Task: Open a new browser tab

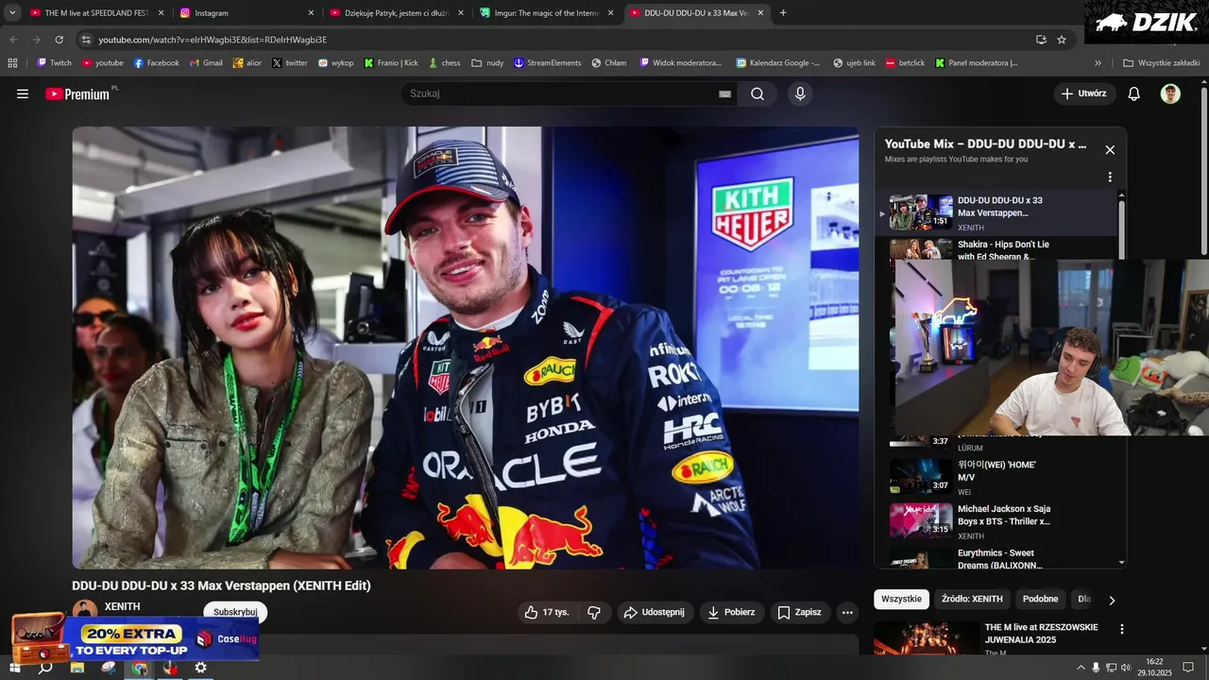Action: (x=783, y=13)
